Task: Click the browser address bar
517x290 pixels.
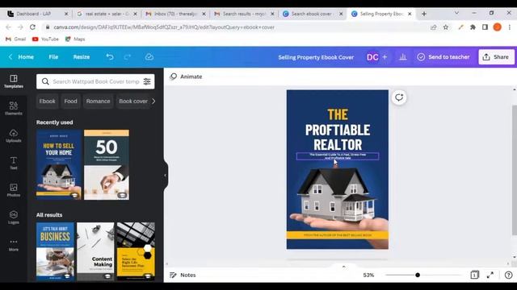Action: [237, 27]
